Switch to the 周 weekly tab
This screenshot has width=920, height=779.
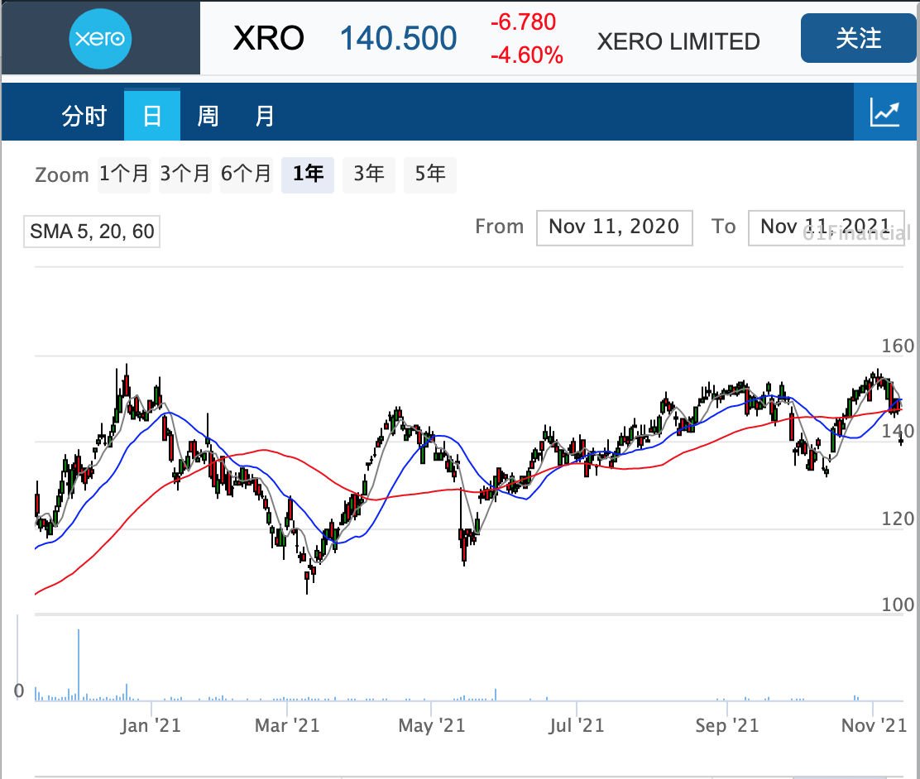(208, 116)
